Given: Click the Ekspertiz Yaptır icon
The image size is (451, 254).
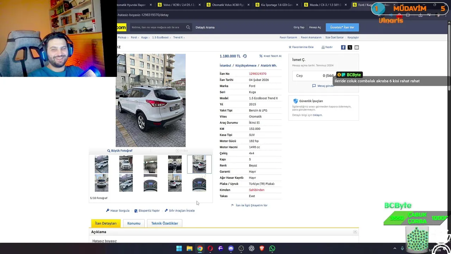Looking at the screenshot, I should click(136, 211).
